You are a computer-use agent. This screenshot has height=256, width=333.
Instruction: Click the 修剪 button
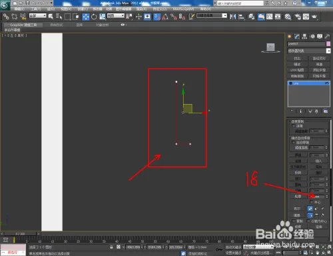[298, 227]
